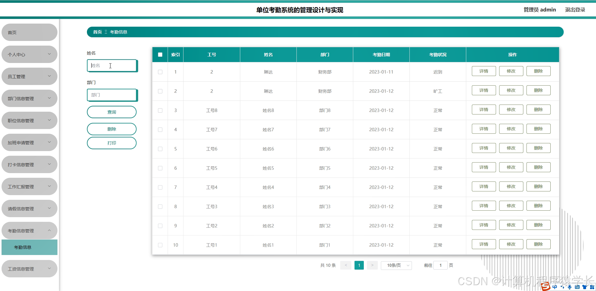Click the 2023-01-11 date cell
Viewport: 596px width, 291px height.
click(x=381, y=72)
